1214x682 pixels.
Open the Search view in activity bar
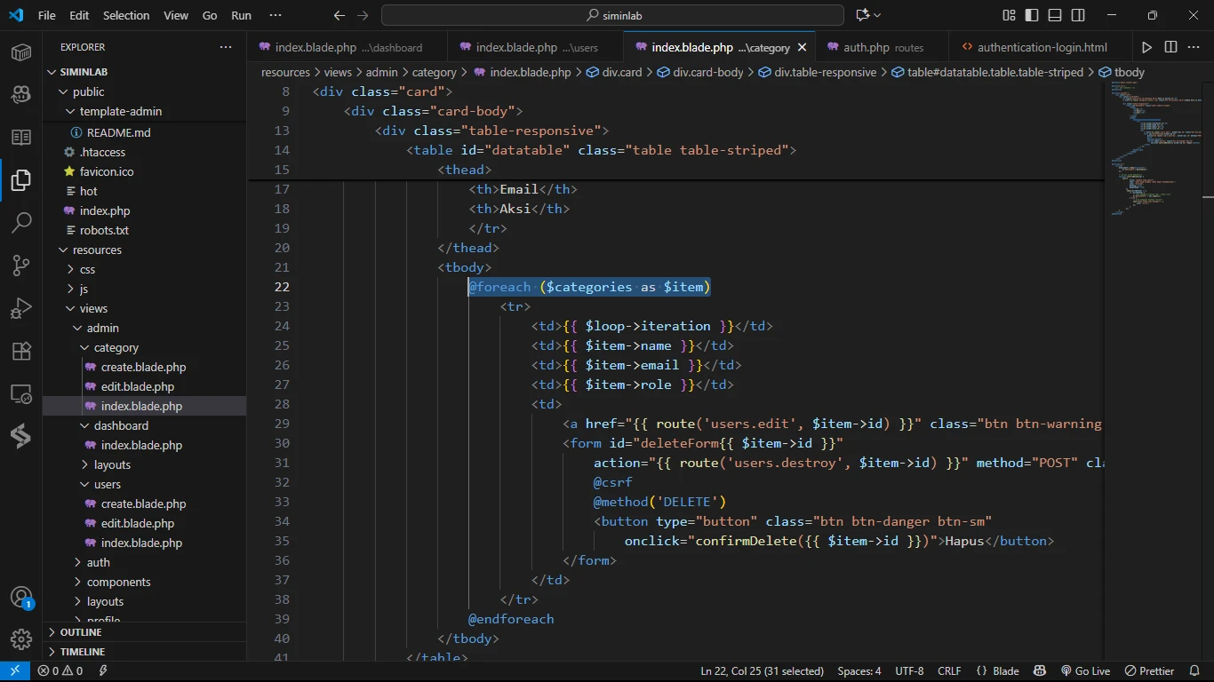click(21, 222)
